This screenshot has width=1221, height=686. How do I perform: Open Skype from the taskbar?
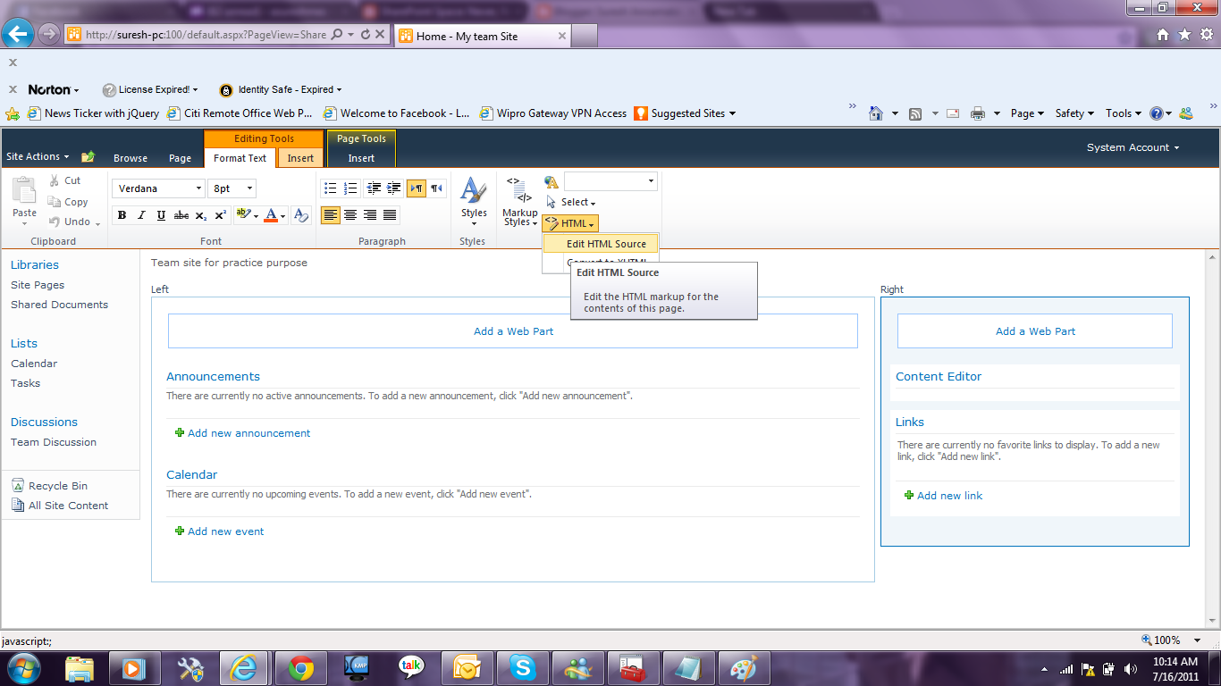pyautogui.click(x=522, y=667)
